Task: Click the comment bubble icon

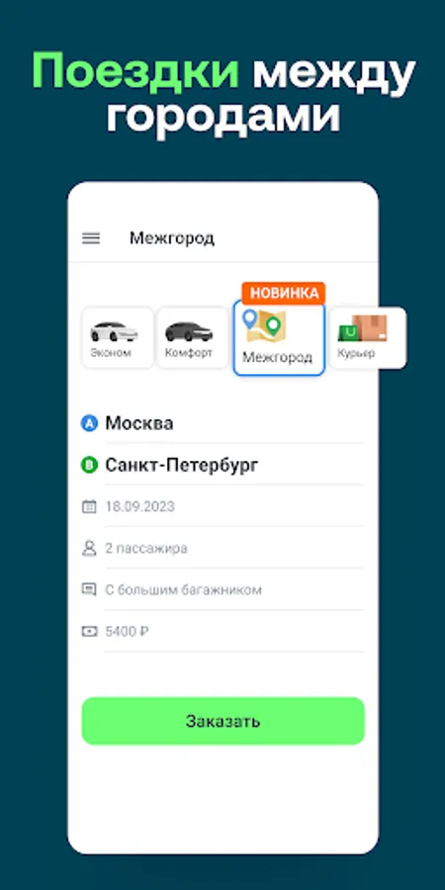Action: pos(89,589)
